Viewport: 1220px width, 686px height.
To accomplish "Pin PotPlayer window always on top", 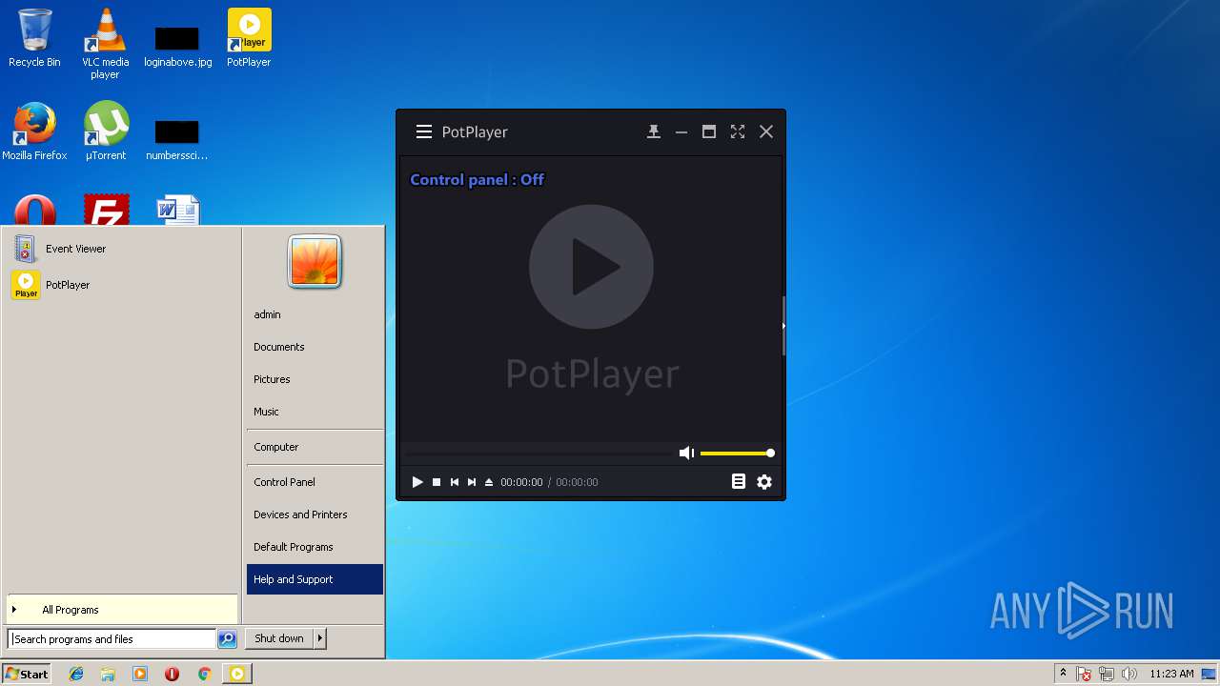I will click(x=653, y=132).
